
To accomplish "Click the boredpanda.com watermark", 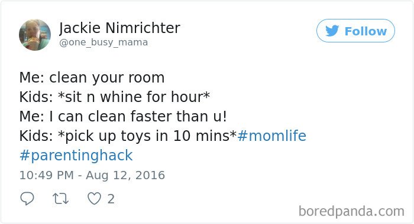I will [x=351, y=211].
